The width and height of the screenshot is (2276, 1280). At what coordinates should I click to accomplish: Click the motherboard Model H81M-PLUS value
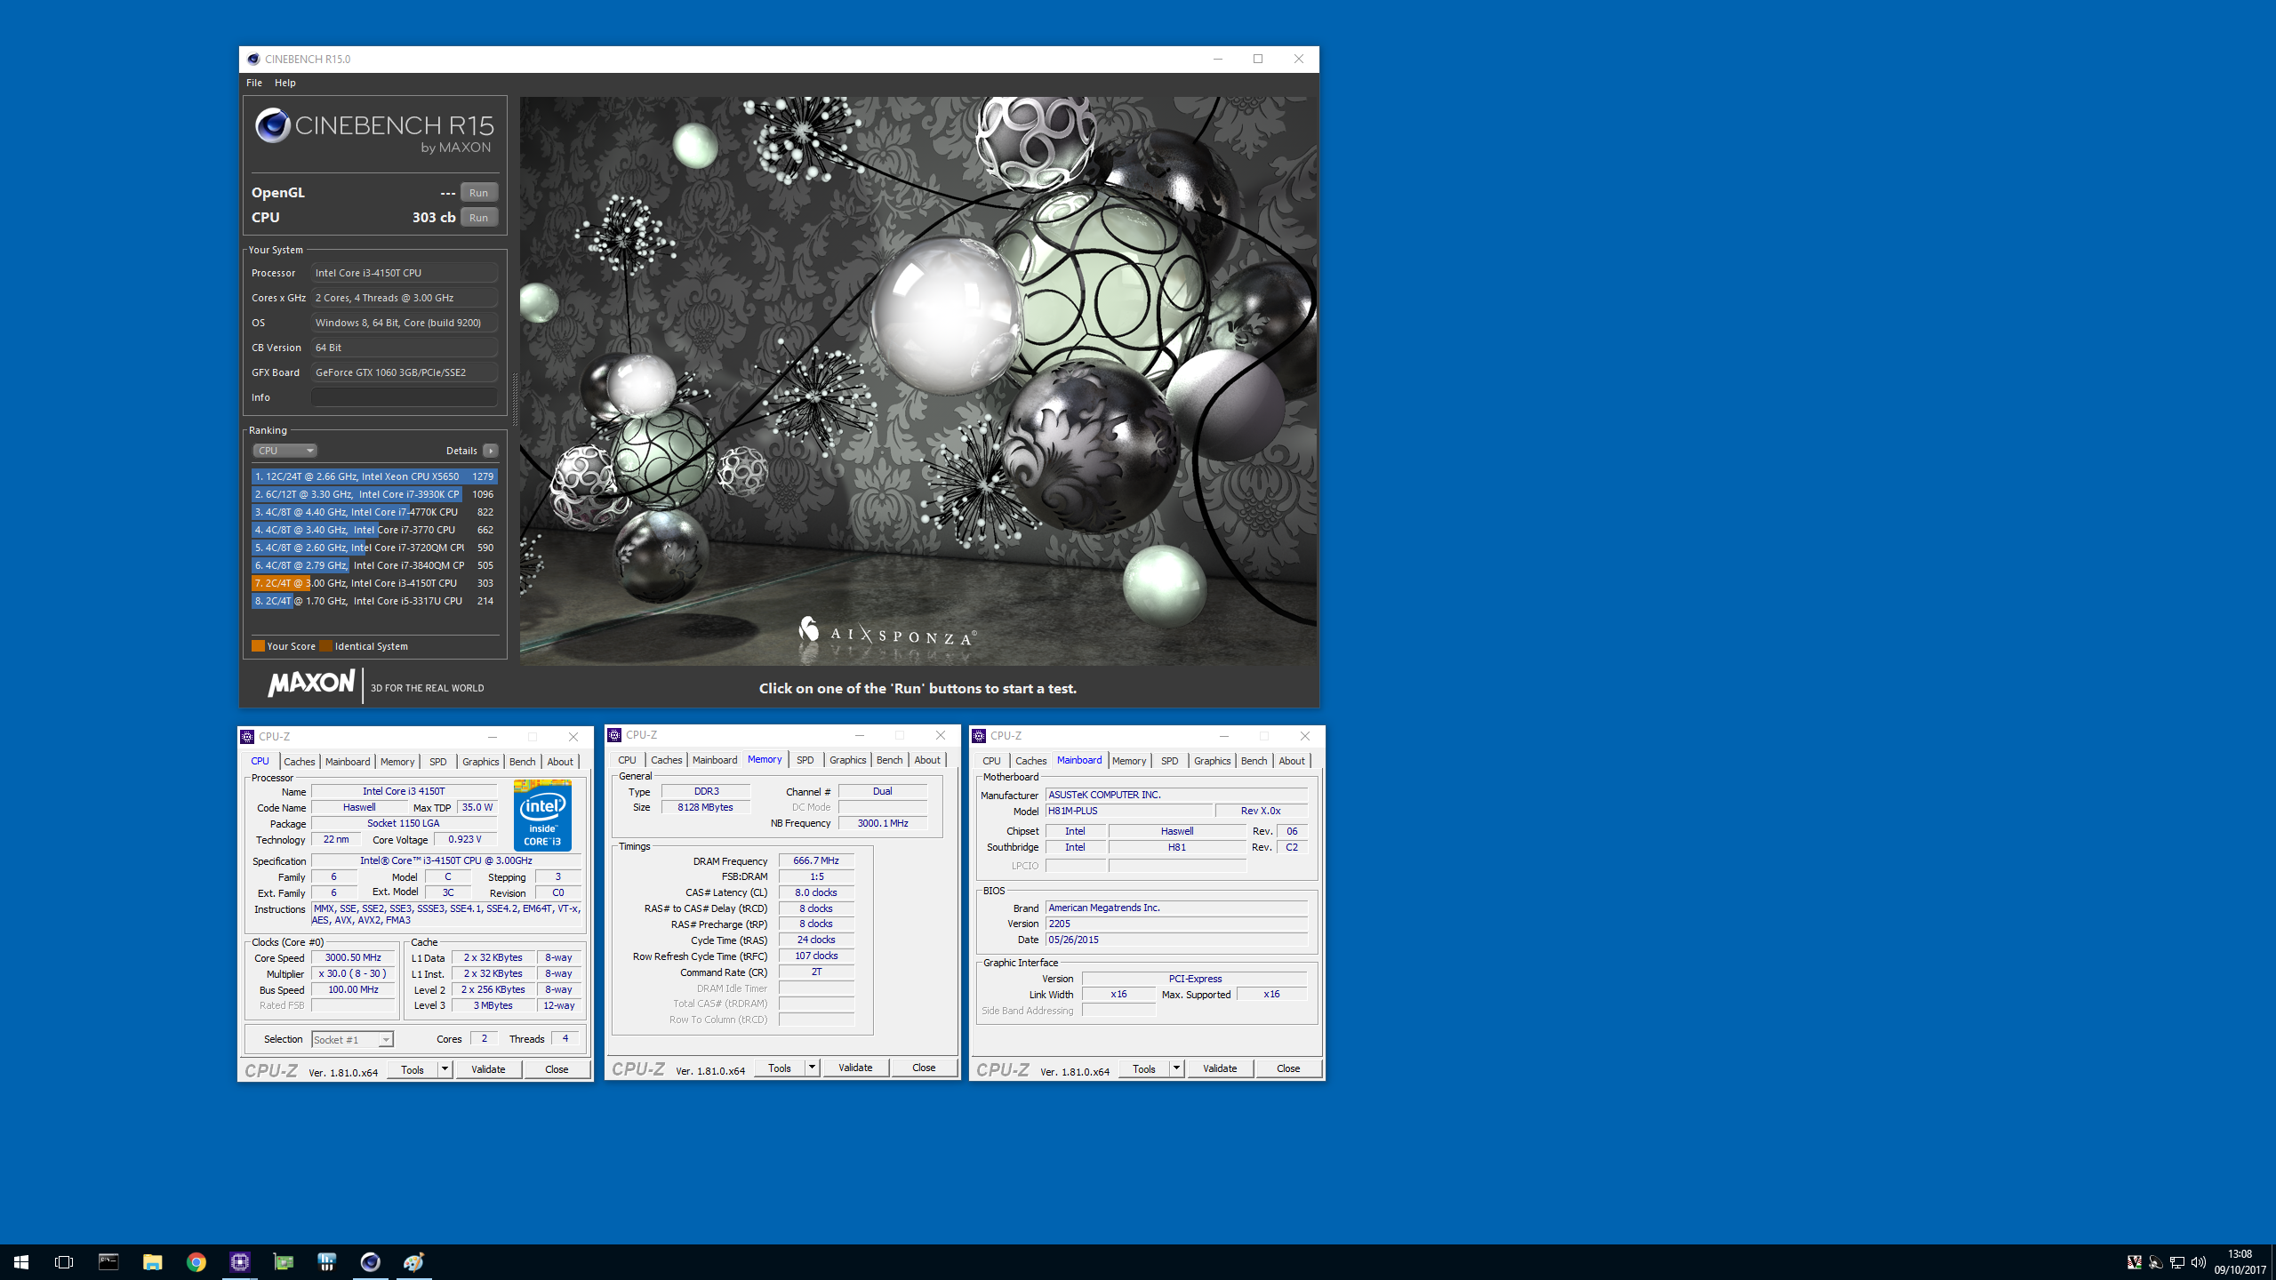pyautogui.click(x=1128, y=811)
